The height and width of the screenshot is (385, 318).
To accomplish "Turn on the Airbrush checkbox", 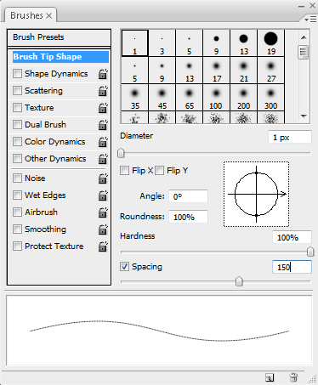I will click(x=17, y=212).
